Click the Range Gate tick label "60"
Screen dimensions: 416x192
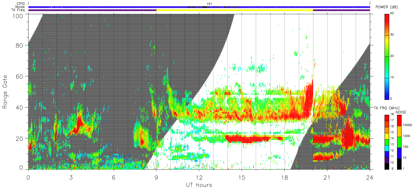pos(19,76)
